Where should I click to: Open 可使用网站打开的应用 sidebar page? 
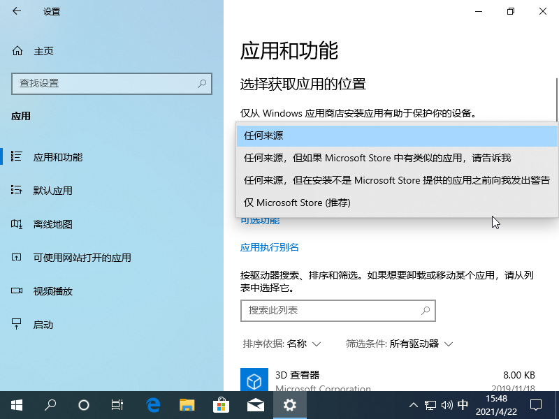pos(112,257)
